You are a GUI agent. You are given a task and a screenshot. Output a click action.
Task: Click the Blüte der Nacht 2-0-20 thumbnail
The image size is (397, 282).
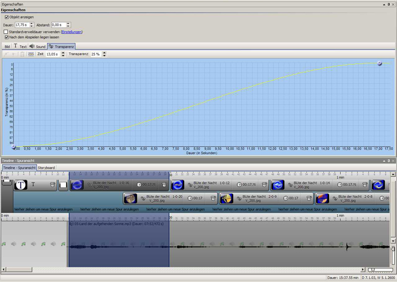pos(130,198)
